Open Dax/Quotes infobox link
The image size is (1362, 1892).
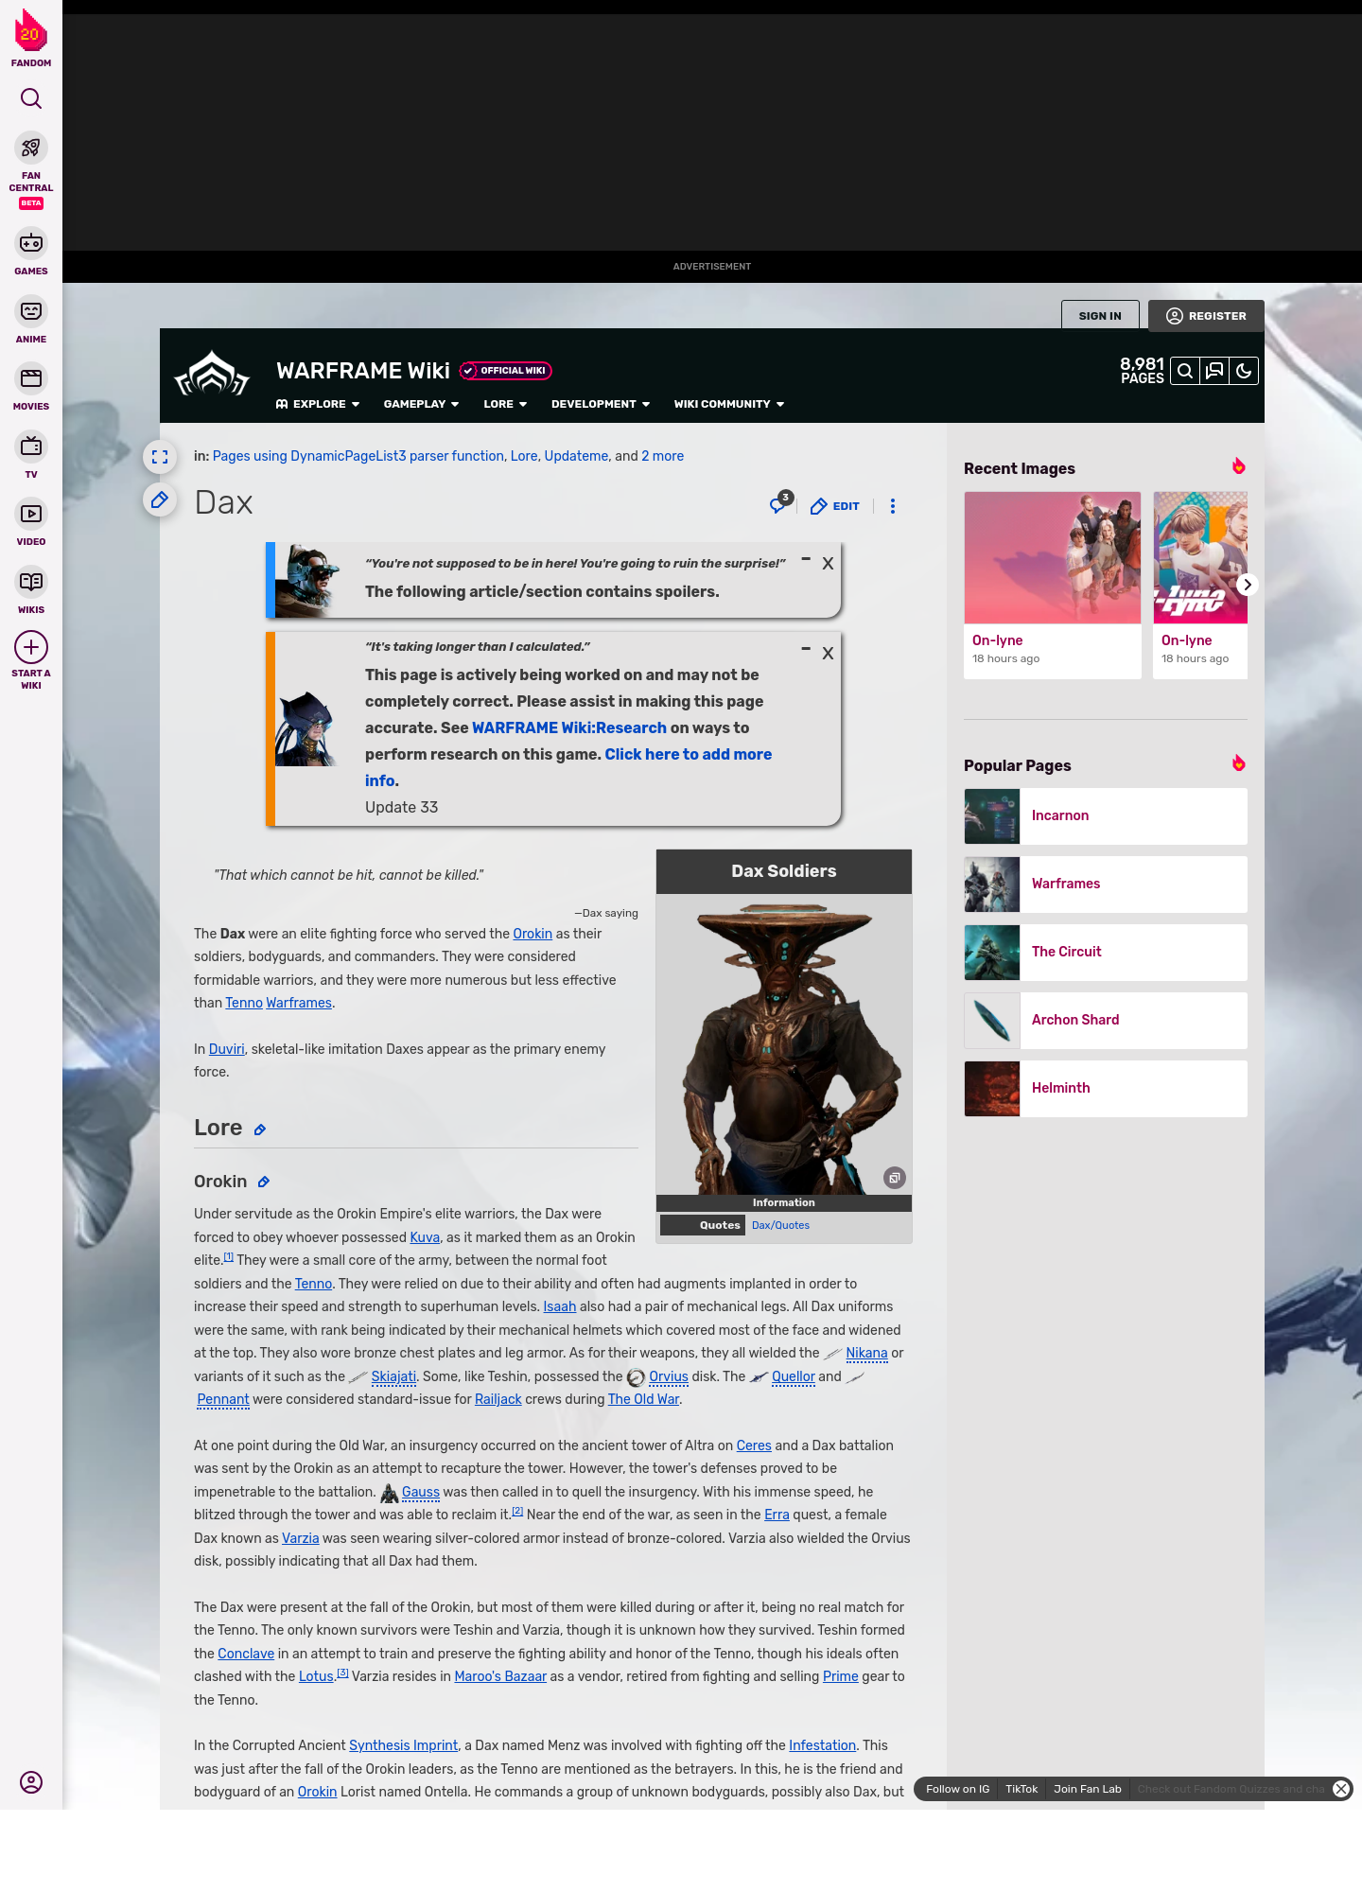point(780,1225)
